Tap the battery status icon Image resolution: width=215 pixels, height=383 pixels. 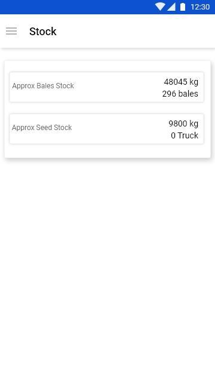click(183, 7)
